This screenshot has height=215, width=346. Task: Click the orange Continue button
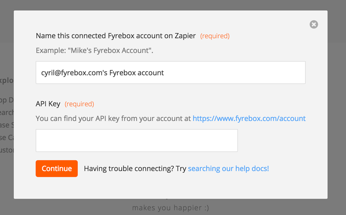click(x=57, y=168)
